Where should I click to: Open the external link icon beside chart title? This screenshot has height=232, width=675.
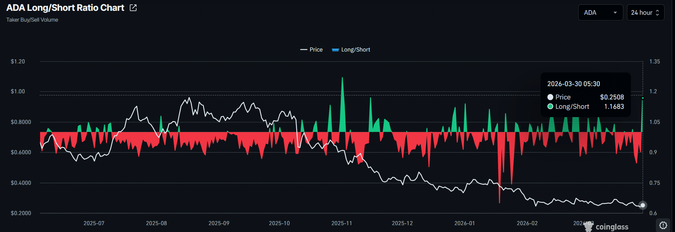[133, 8]
